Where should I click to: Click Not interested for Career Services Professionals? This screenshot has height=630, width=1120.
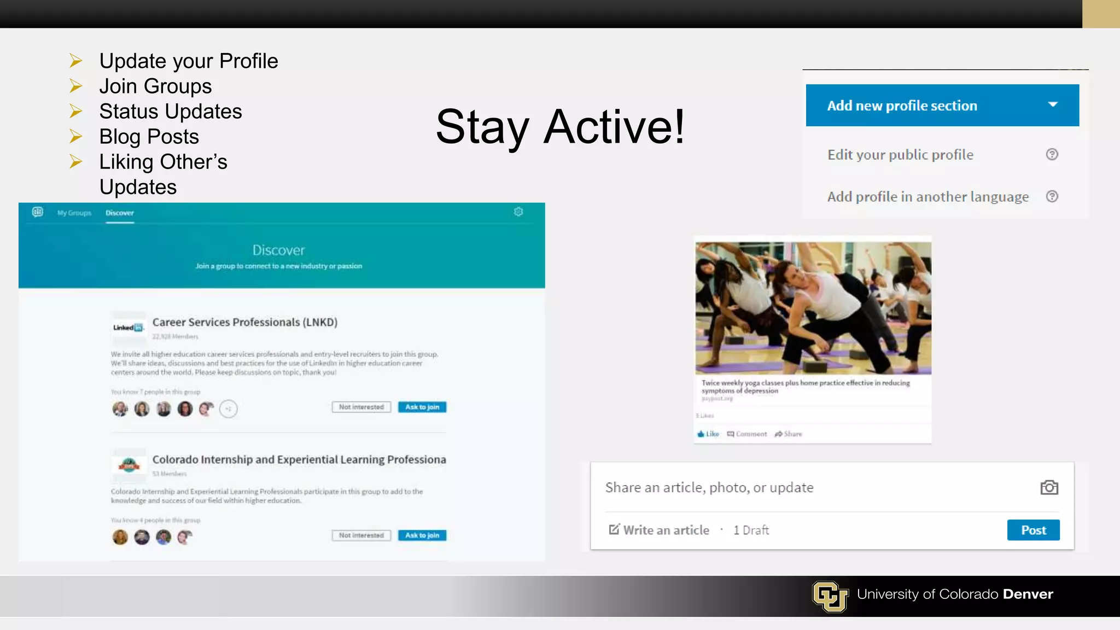click(x=361, y=407)
